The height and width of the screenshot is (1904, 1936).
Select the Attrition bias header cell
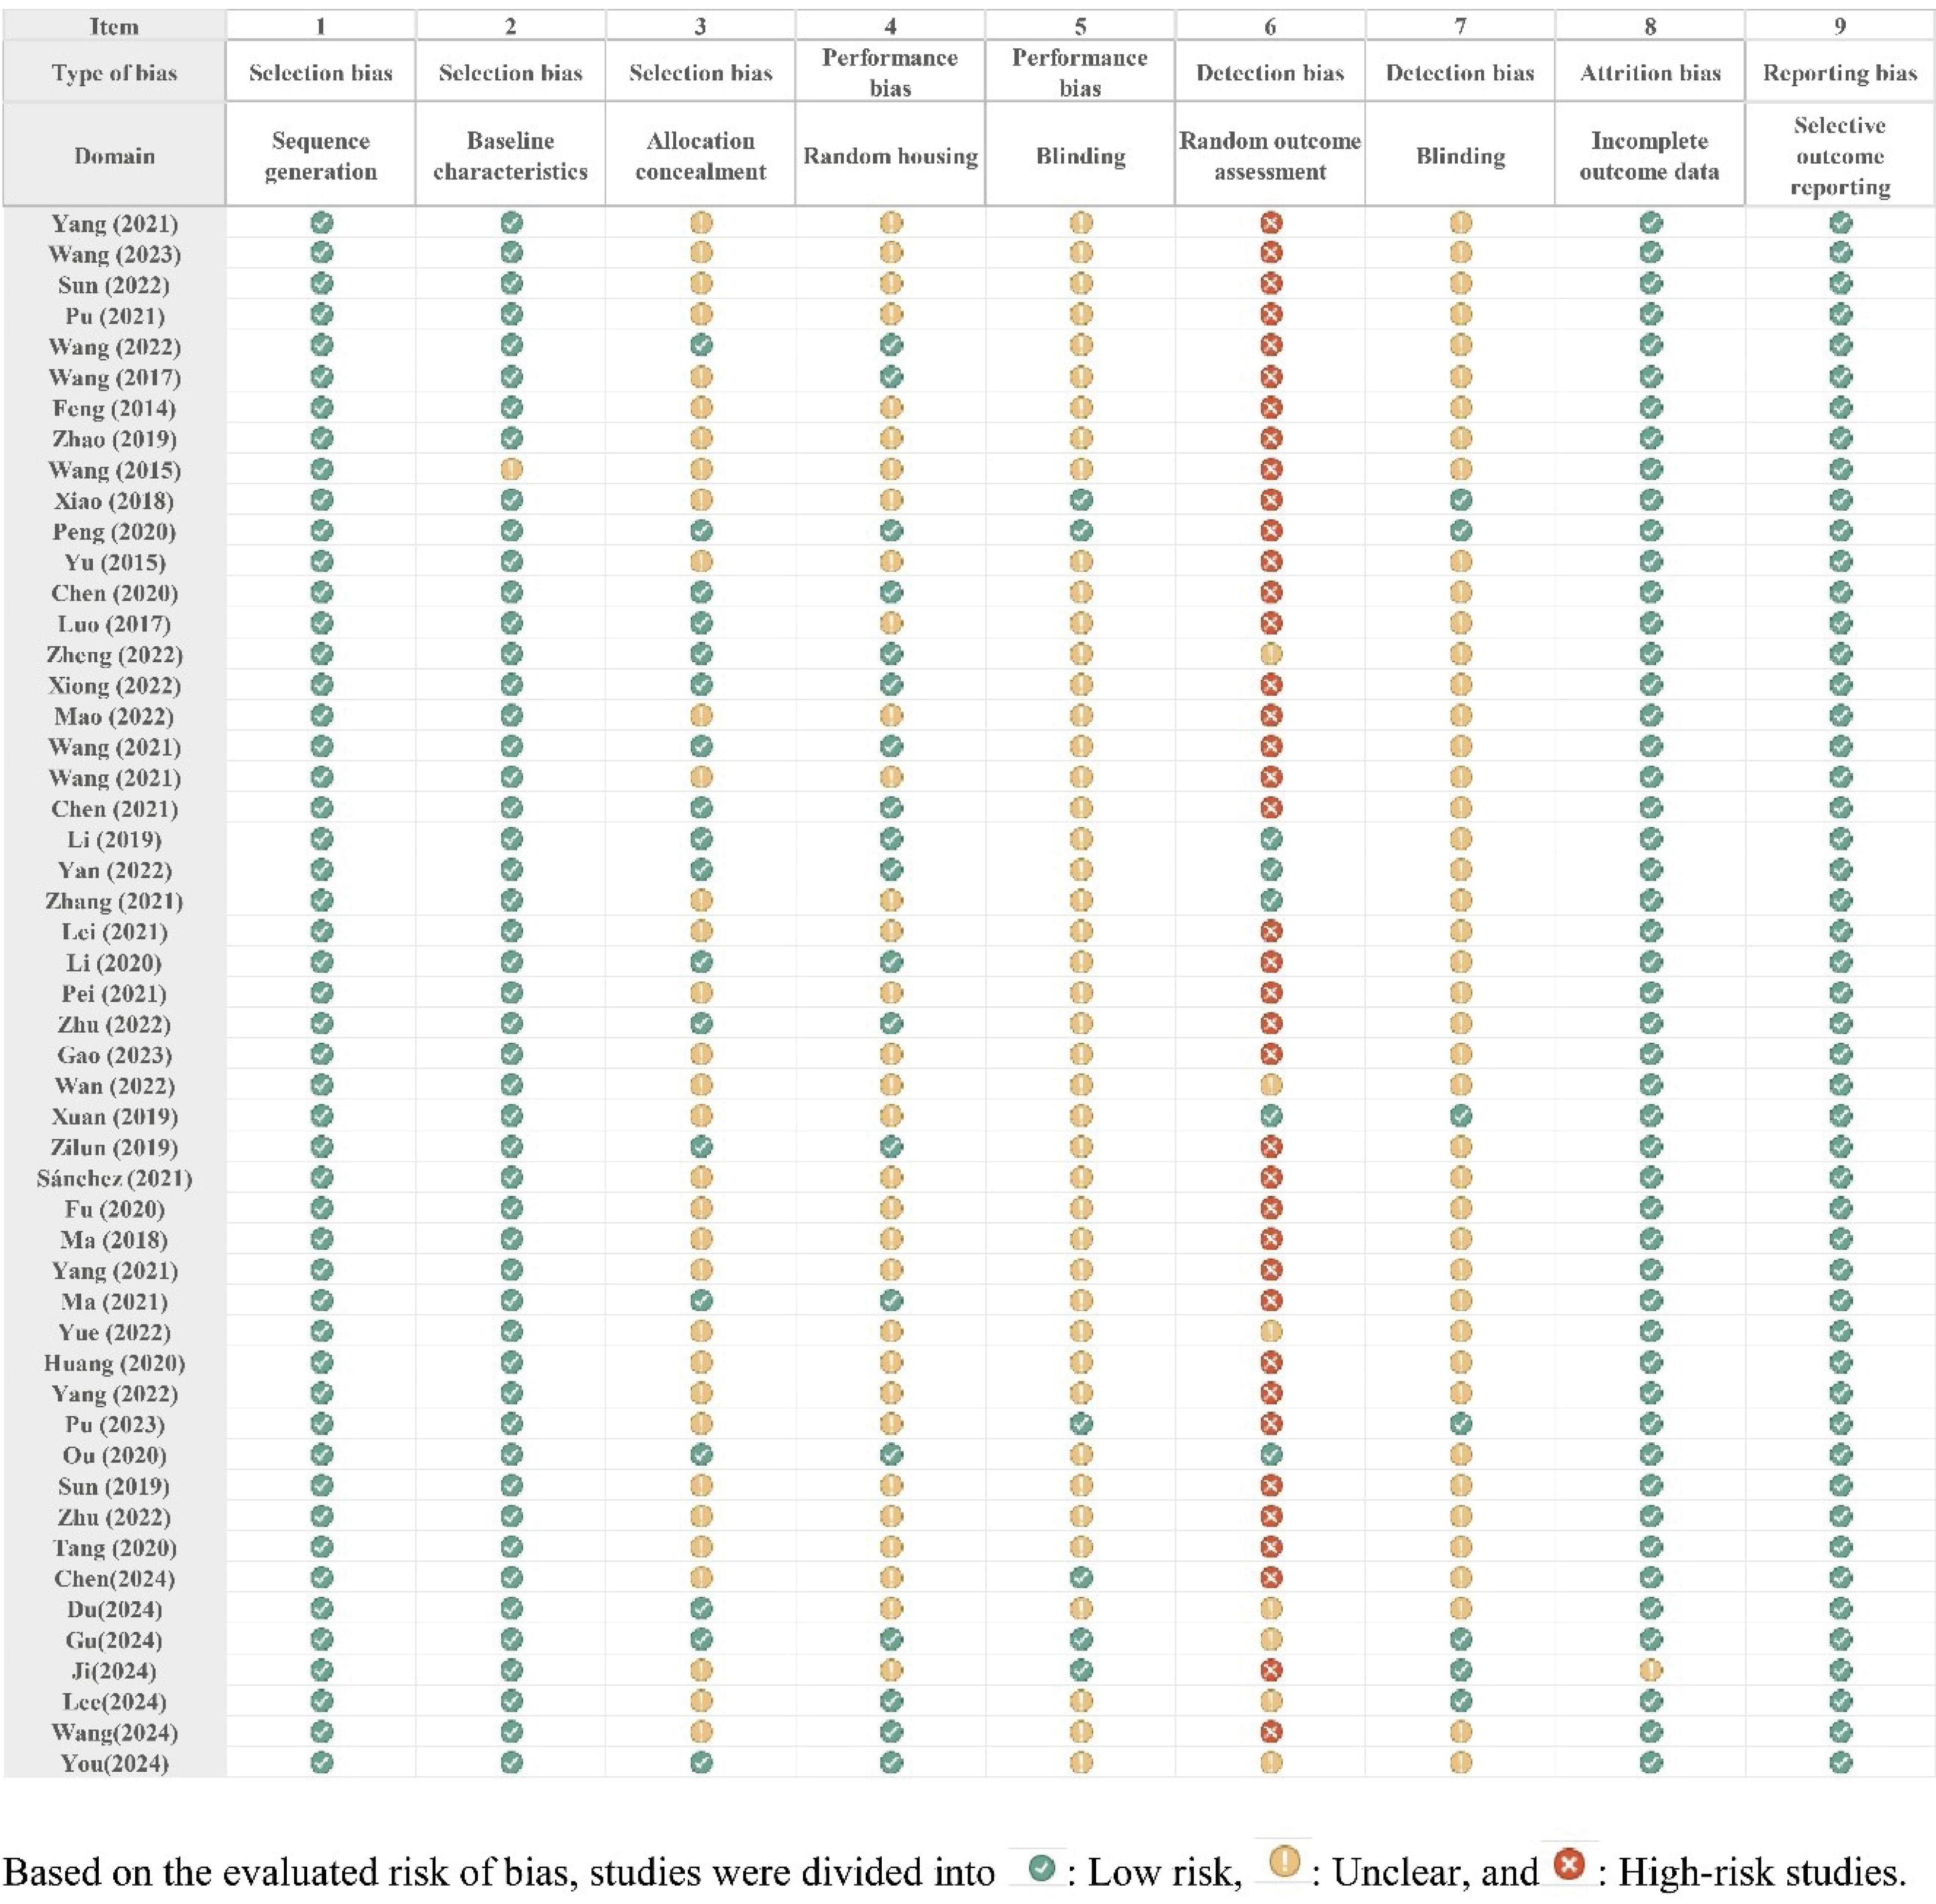1650,72
